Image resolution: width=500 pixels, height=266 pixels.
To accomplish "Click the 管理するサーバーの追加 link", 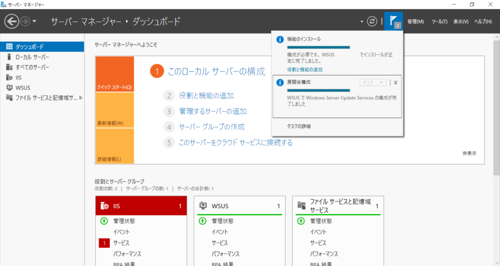I will click(212, 111).
